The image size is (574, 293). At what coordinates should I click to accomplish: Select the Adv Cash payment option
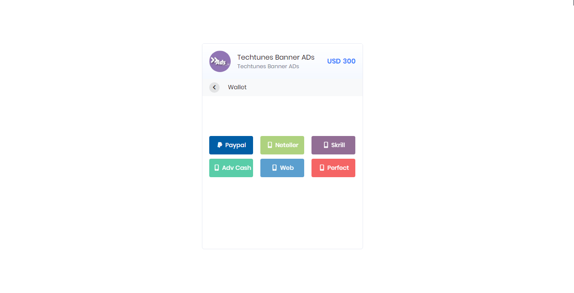tap(231, 168)
